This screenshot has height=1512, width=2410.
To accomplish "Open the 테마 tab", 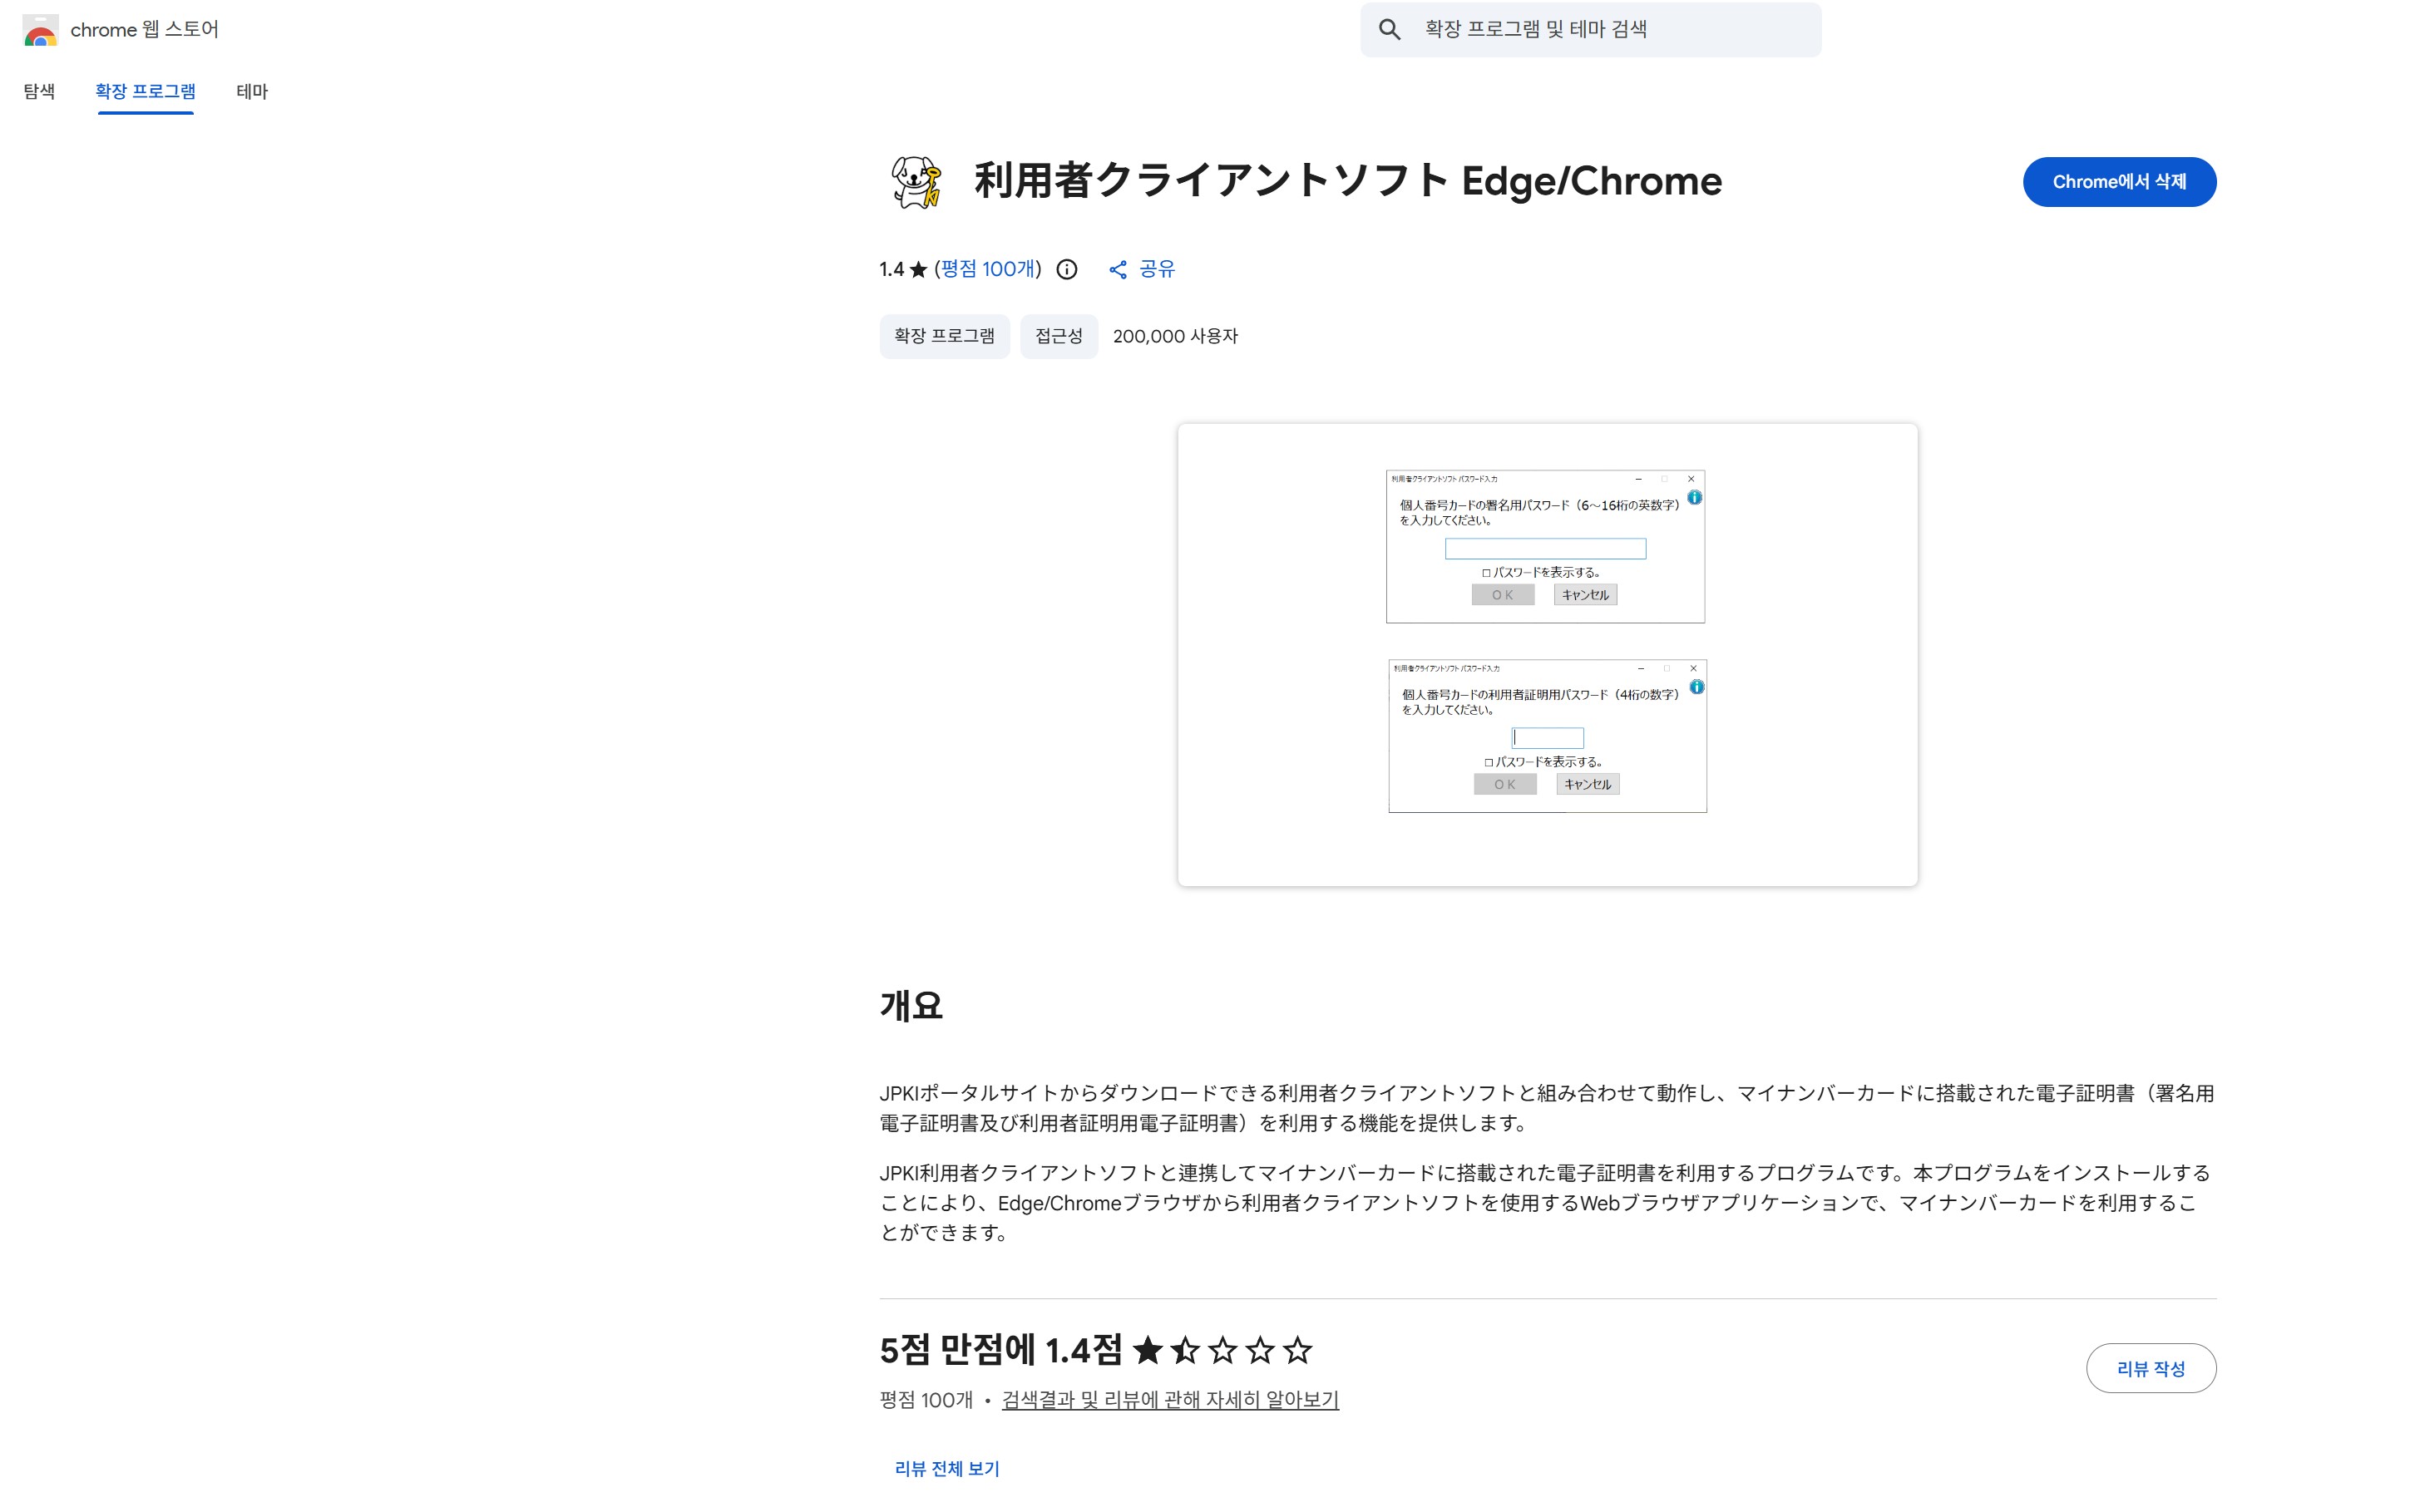I will (251, 91).
